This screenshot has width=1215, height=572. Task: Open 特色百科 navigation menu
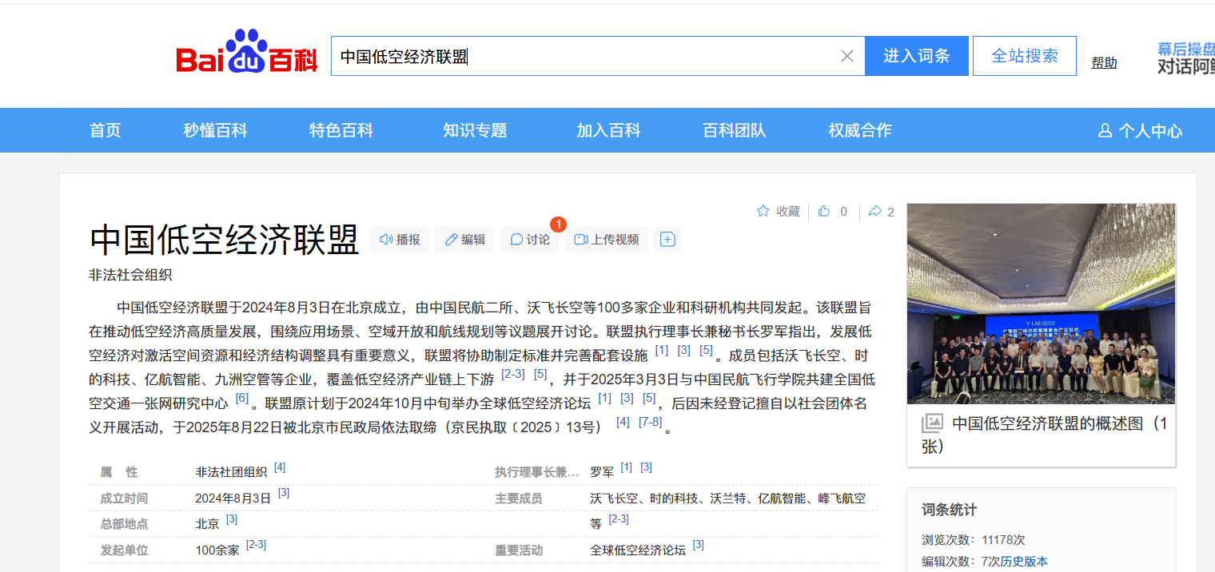341,131
